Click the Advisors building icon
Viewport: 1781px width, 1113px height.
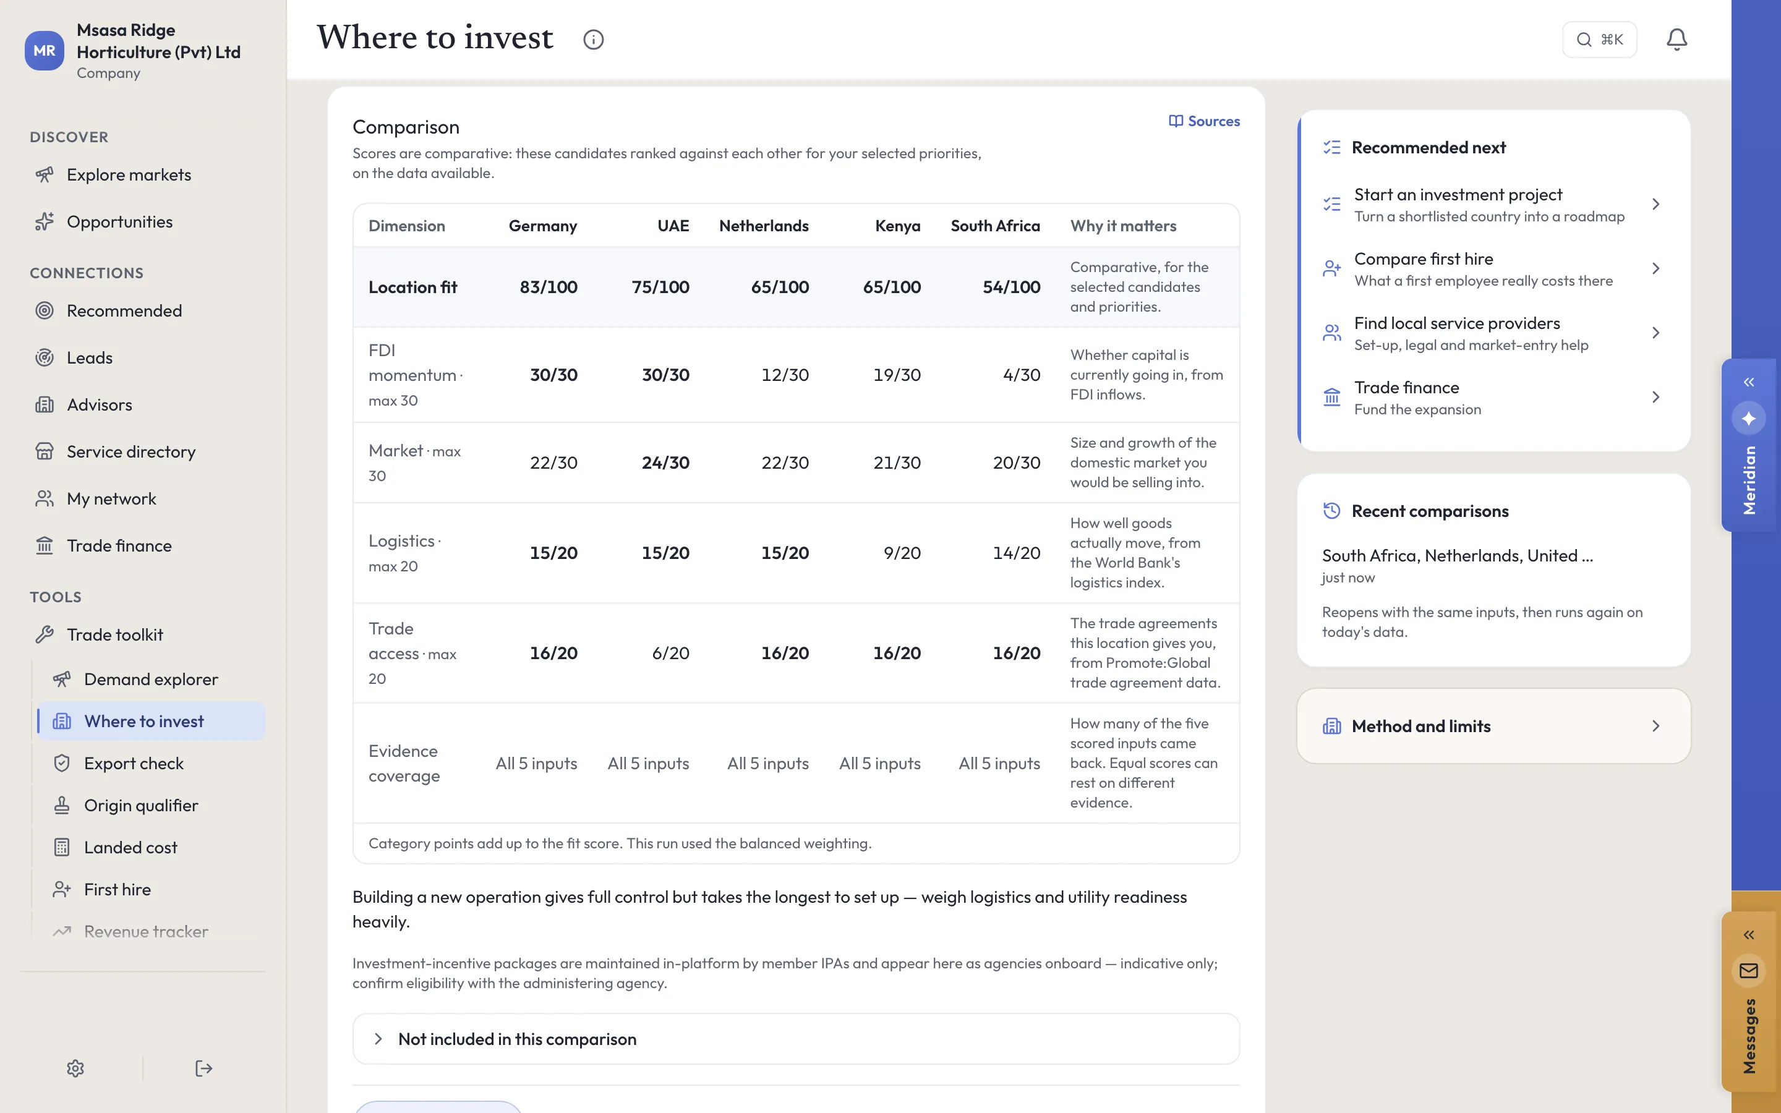[x=45, y=405]
